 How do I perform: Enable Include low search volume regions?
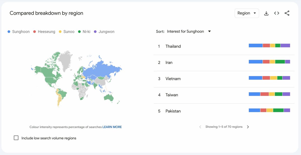point(16,138)
